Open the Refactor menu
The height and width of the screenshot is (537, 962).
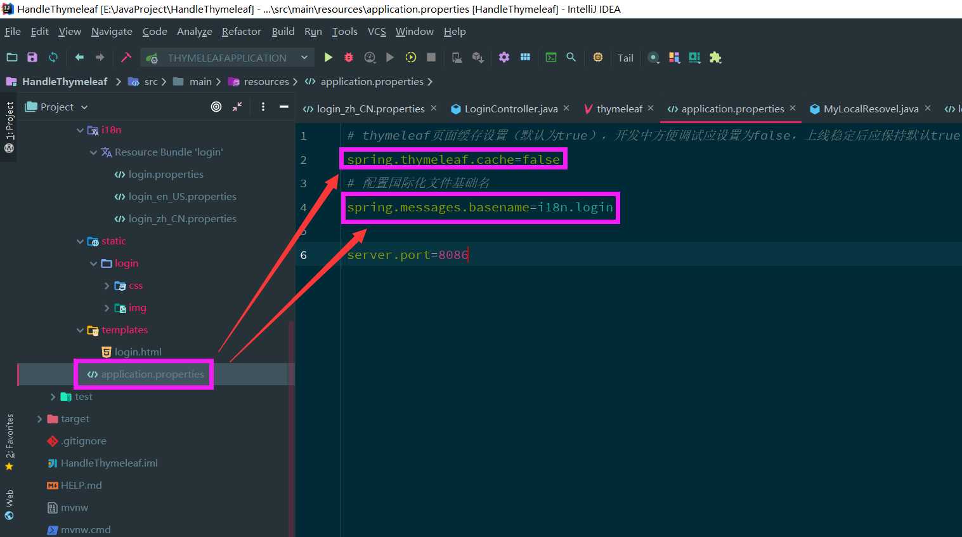[x=241, y=31]
